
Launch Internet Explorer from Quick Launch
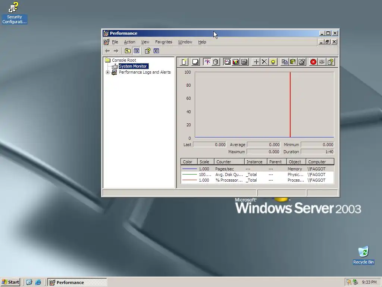(x=38, y=283)
